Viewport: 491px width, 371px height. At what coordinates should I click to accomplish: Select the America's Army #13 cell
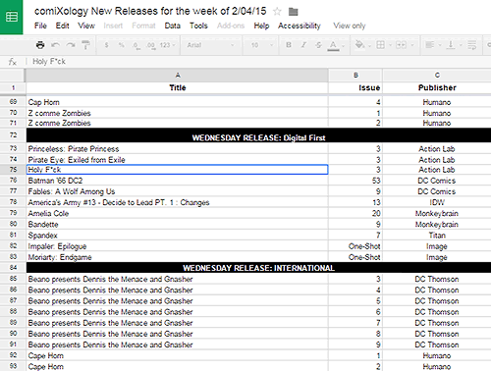click(177, 202)
